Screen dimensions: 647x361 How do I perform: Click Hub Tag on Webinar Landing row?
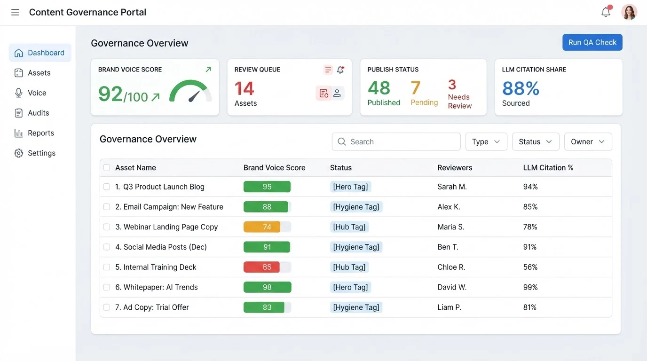349,227
